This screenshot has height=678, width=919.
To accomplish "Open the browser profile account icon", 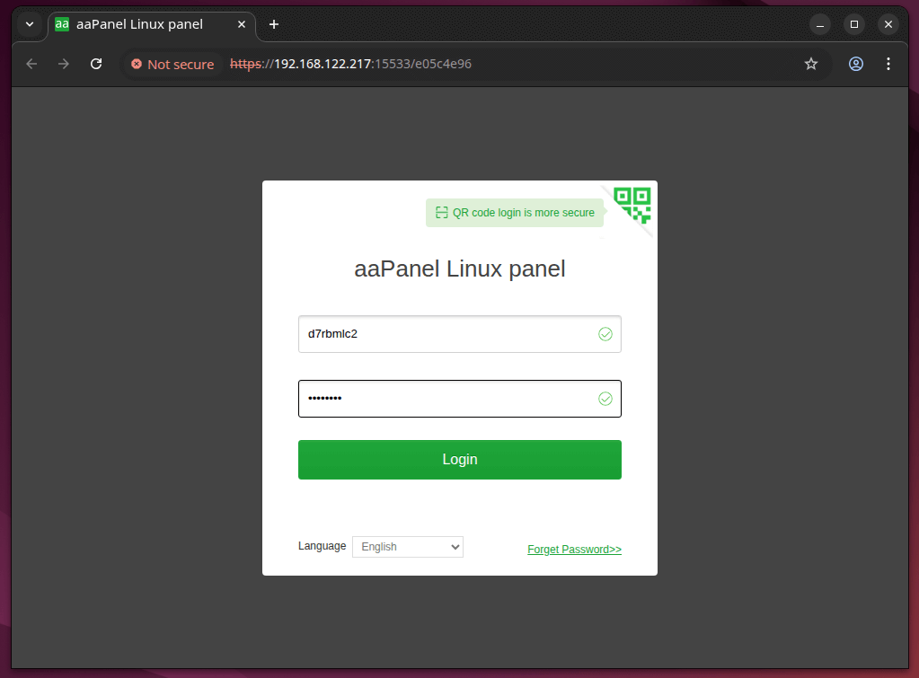I will pos(855,64).
